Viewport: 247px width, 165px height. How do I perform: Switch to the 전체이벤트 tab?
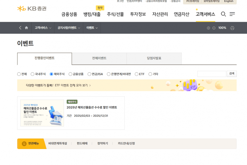click(99, 58)
